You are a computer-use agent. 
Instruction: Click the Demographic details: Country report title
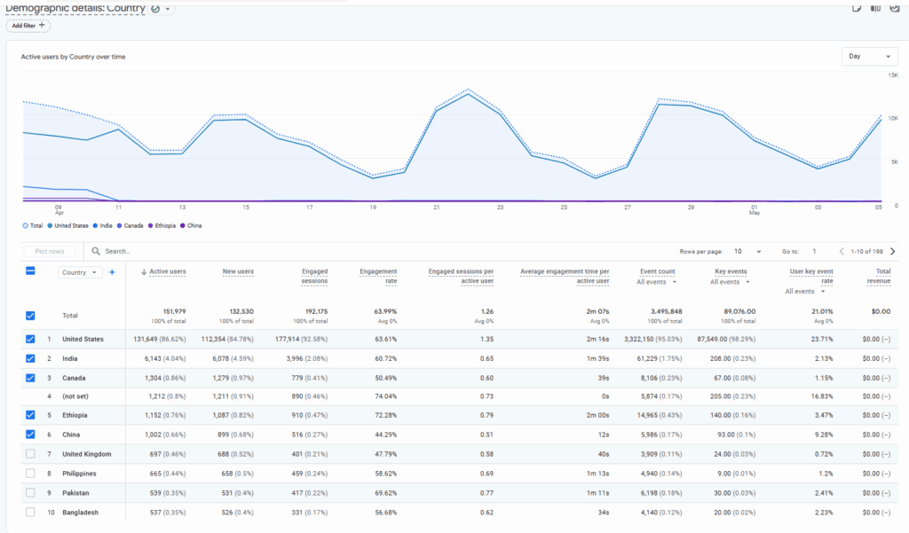[75, 8]
